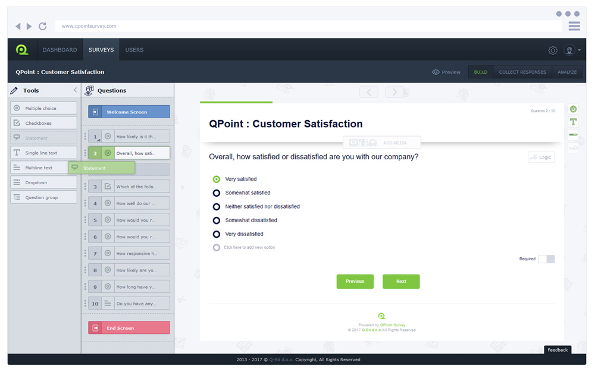Open the settings gear icon
The height and width of the screenshot is (372, 595).
pyautogui.click(x=553, y=50)
